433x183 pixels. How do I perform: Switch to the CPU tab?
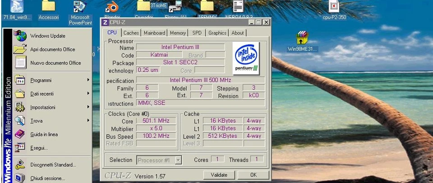(112, 32)
